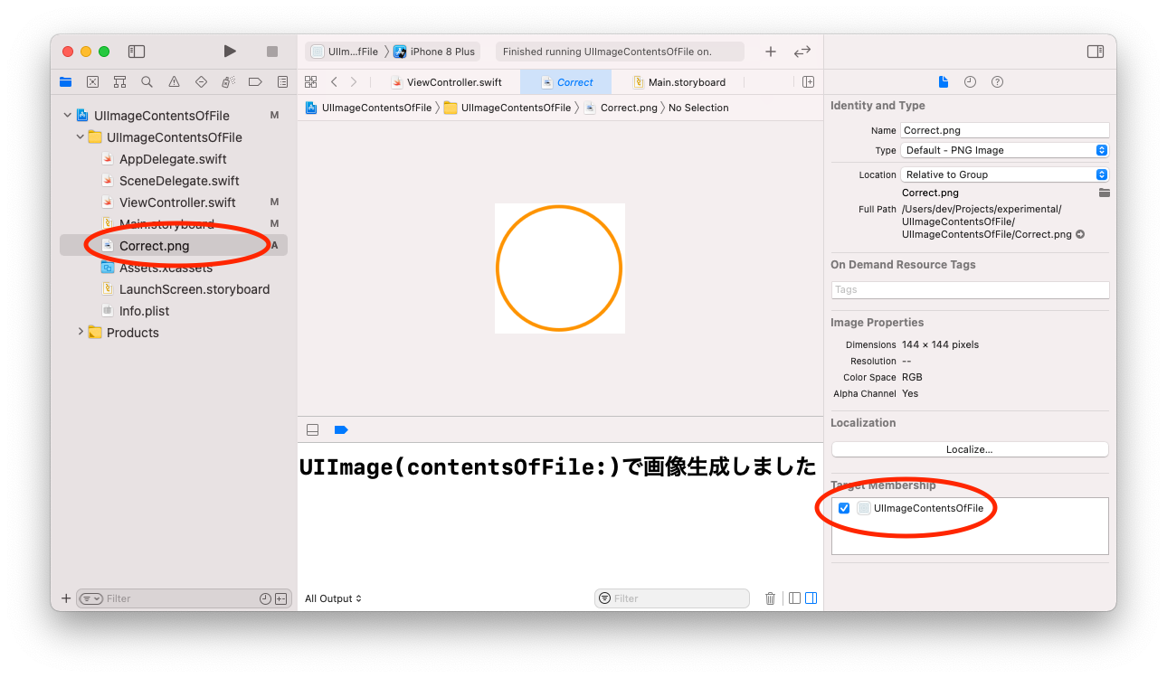Add a new file with navigator plus
The image size is (1167, 678).
(65, 598)
